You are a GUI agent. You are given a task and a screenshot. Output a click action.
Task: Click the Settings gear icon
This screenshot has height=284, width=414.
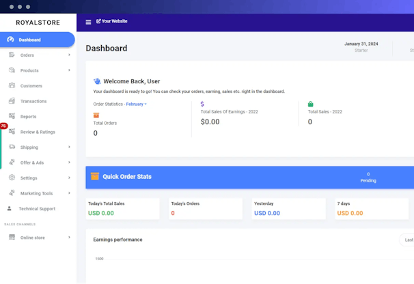(x=12, y=177)
